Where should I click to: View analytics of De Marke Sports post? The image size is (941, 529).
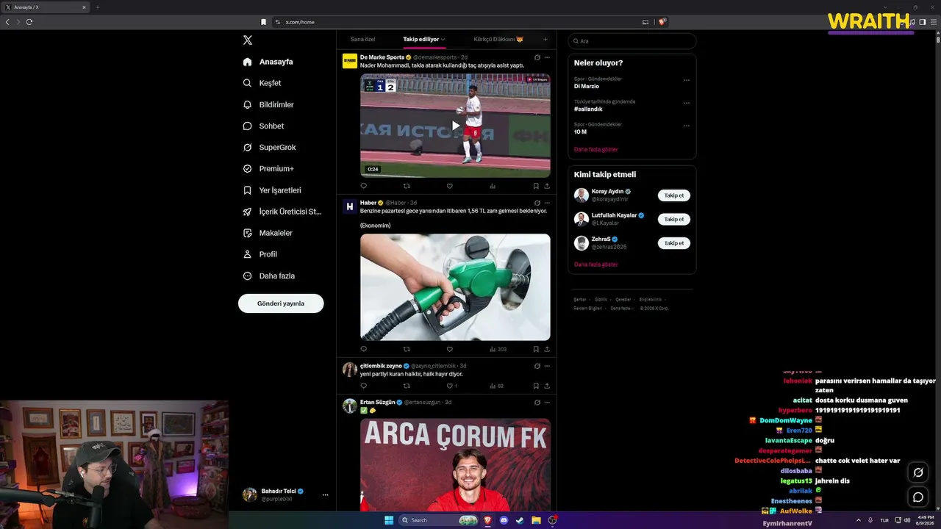tap(493, 187)
